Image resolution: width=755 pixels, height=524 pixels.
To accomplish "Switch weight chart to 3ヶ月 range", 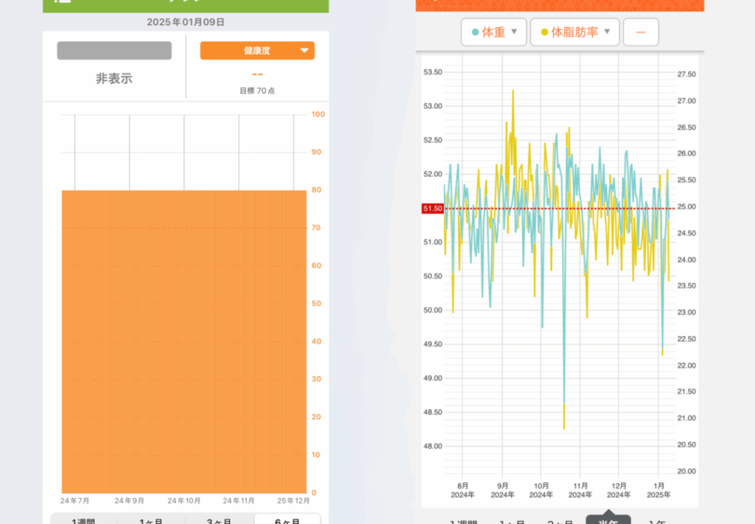I will (560, 521).
